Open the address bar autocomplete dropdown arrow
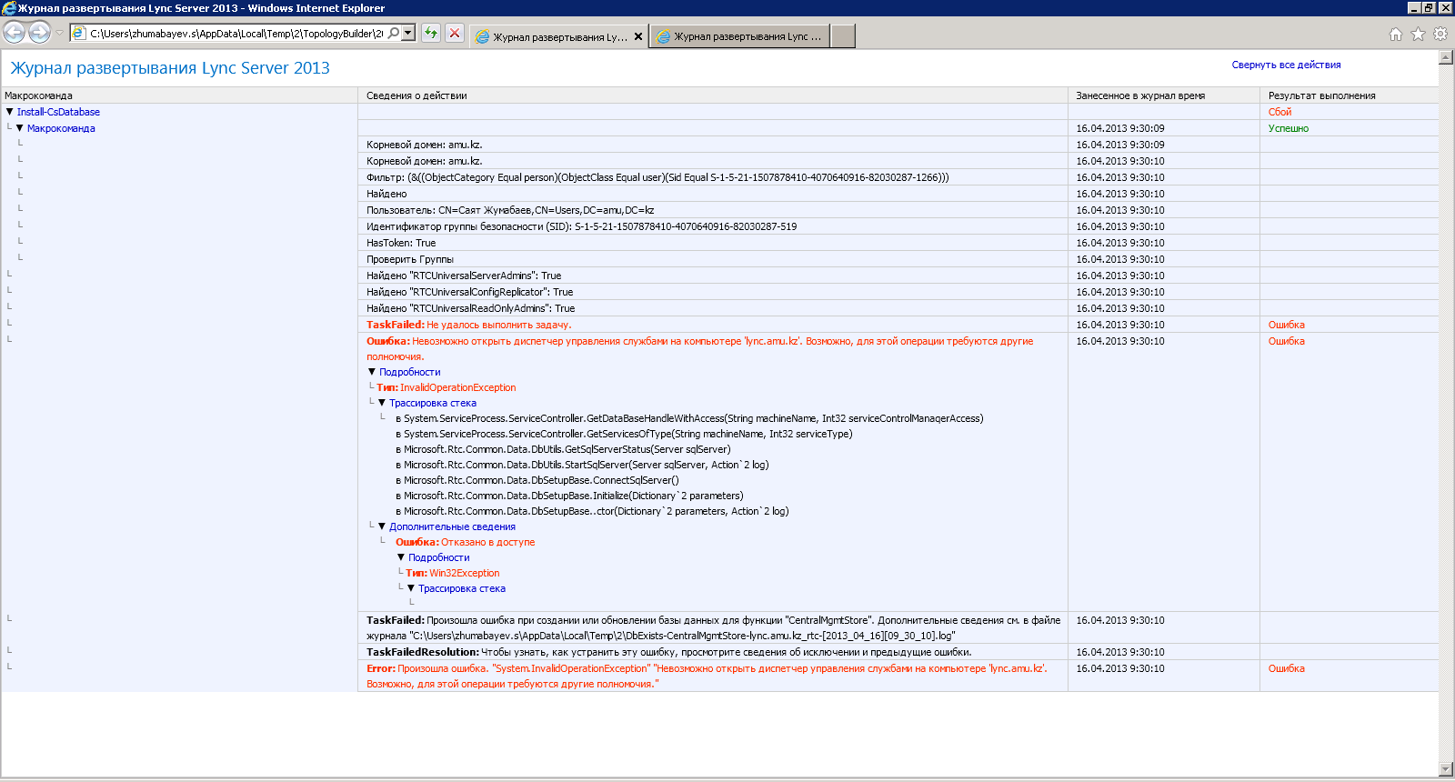This screenshot has width=1455, height=782. (408, 33)
